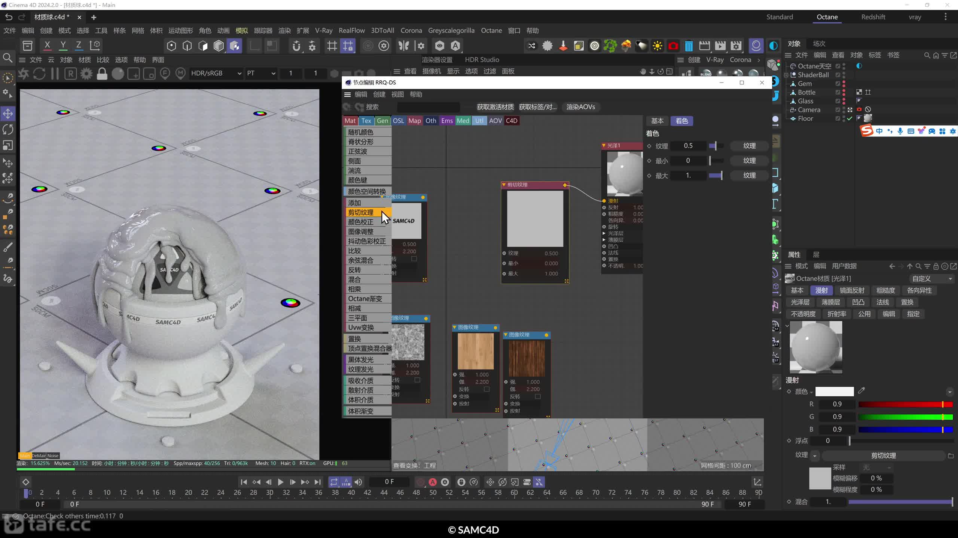Expand the ShaderBall object tree

(x=786, y=75)
